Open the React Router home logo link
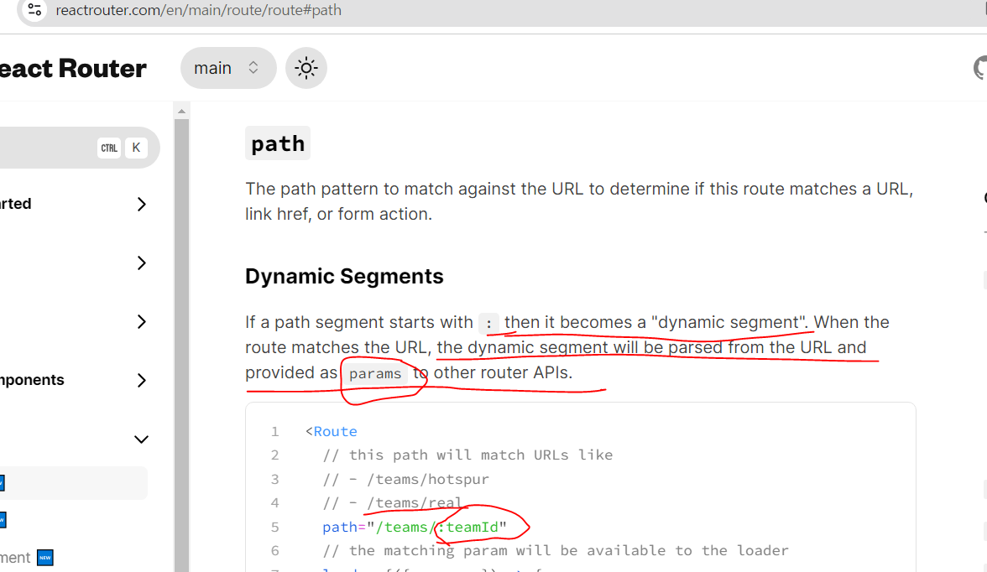 (x=72, y=68)
